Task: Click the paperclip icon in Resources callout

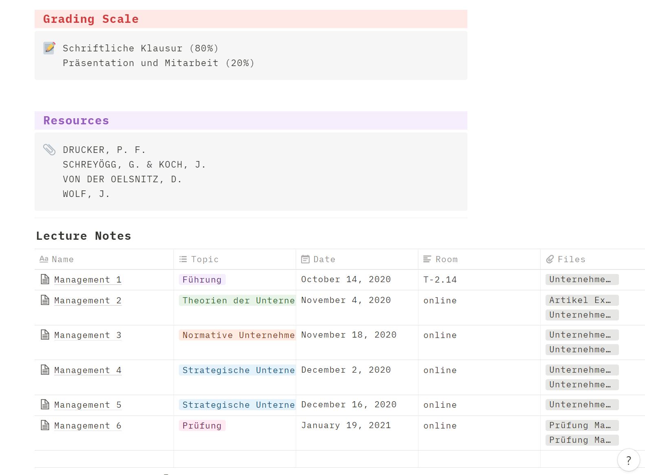Action: coord(49,150)
